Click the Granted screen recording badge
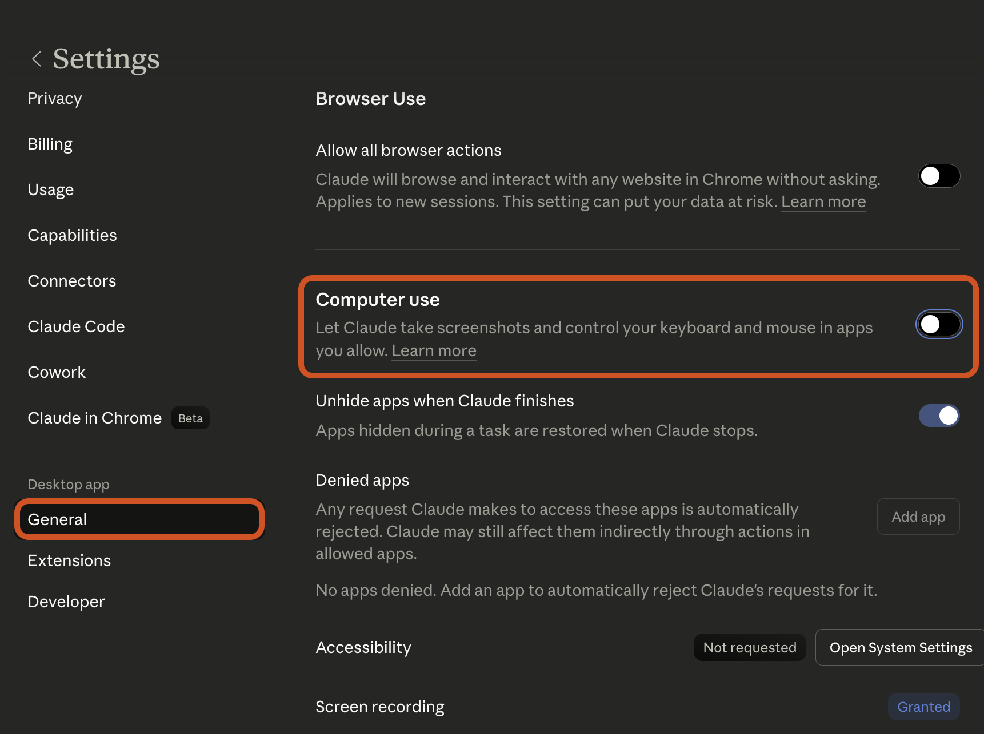Viewport: 984px width, 734px height. 923,707
